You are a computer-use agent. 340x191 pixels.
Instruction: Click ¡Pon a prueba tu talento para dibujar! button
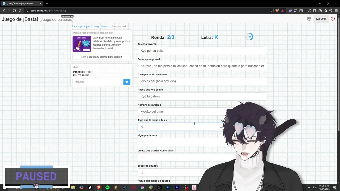coord(101,57)
